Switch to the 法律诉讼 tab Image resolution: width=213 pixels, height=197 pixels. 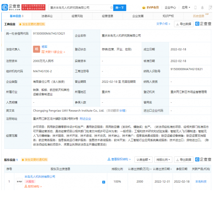[47, 16]
